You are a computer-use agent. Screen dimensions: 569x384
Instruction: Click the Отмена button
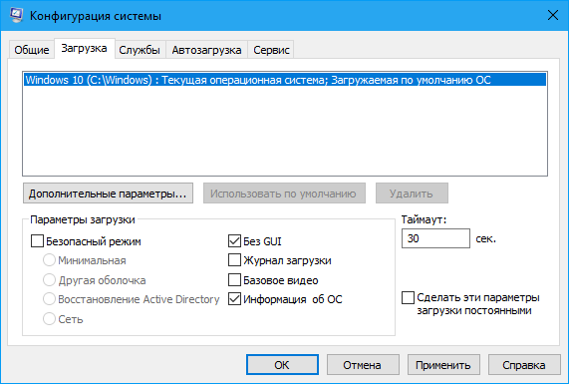click(x=363, y=364)
